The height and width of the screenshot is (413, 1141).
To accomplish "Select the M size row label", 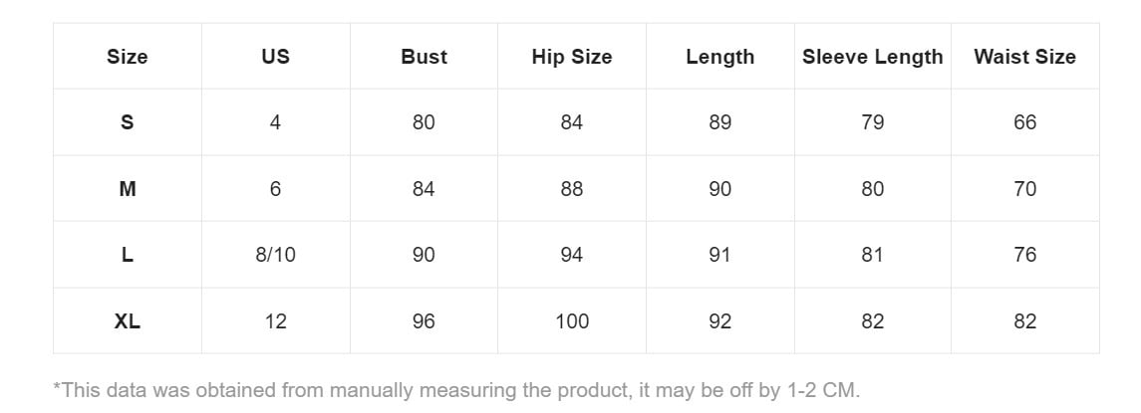I will (x=127, y=189).
